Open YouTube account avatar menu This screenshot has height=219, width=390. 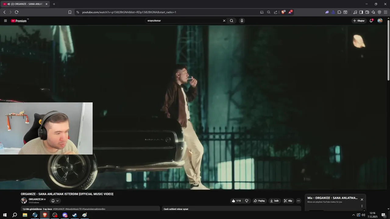380,21
